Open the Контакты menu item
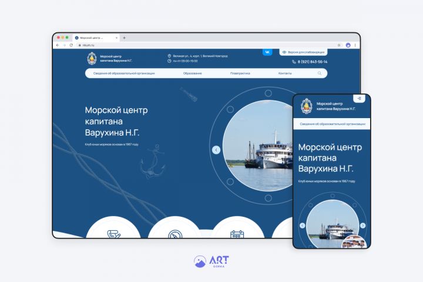Image resolution: width=423 pixels, height=282 pixels. pyautogui.click(x=285, y=73)
